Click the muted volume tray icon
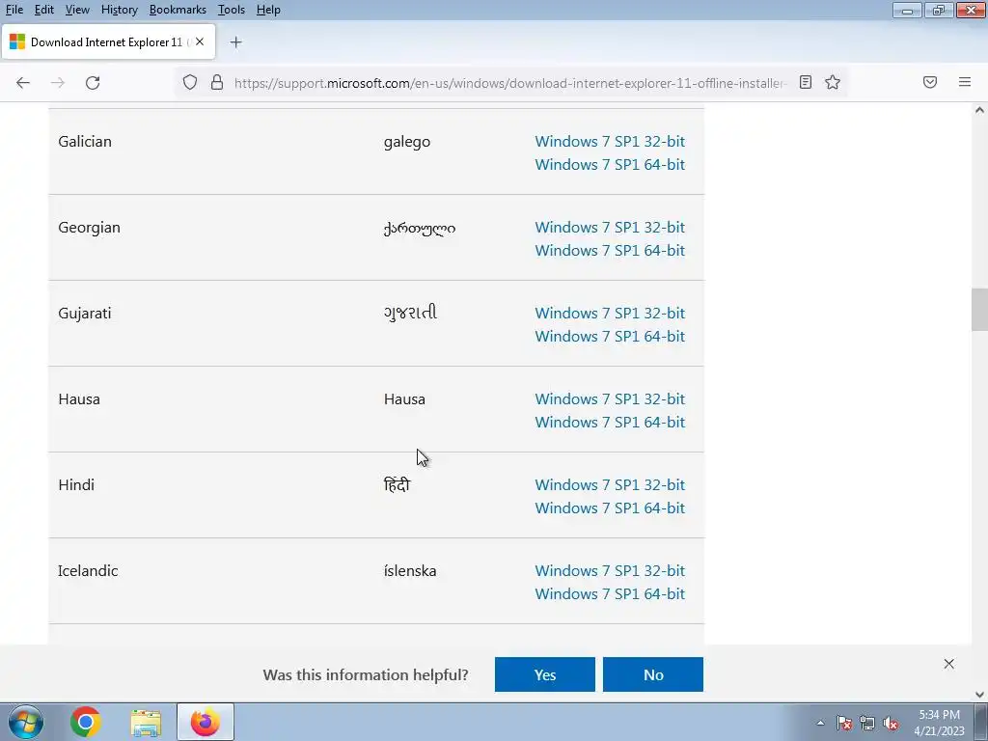This screenshot has width=988, height=741. [x=891, y=723]
